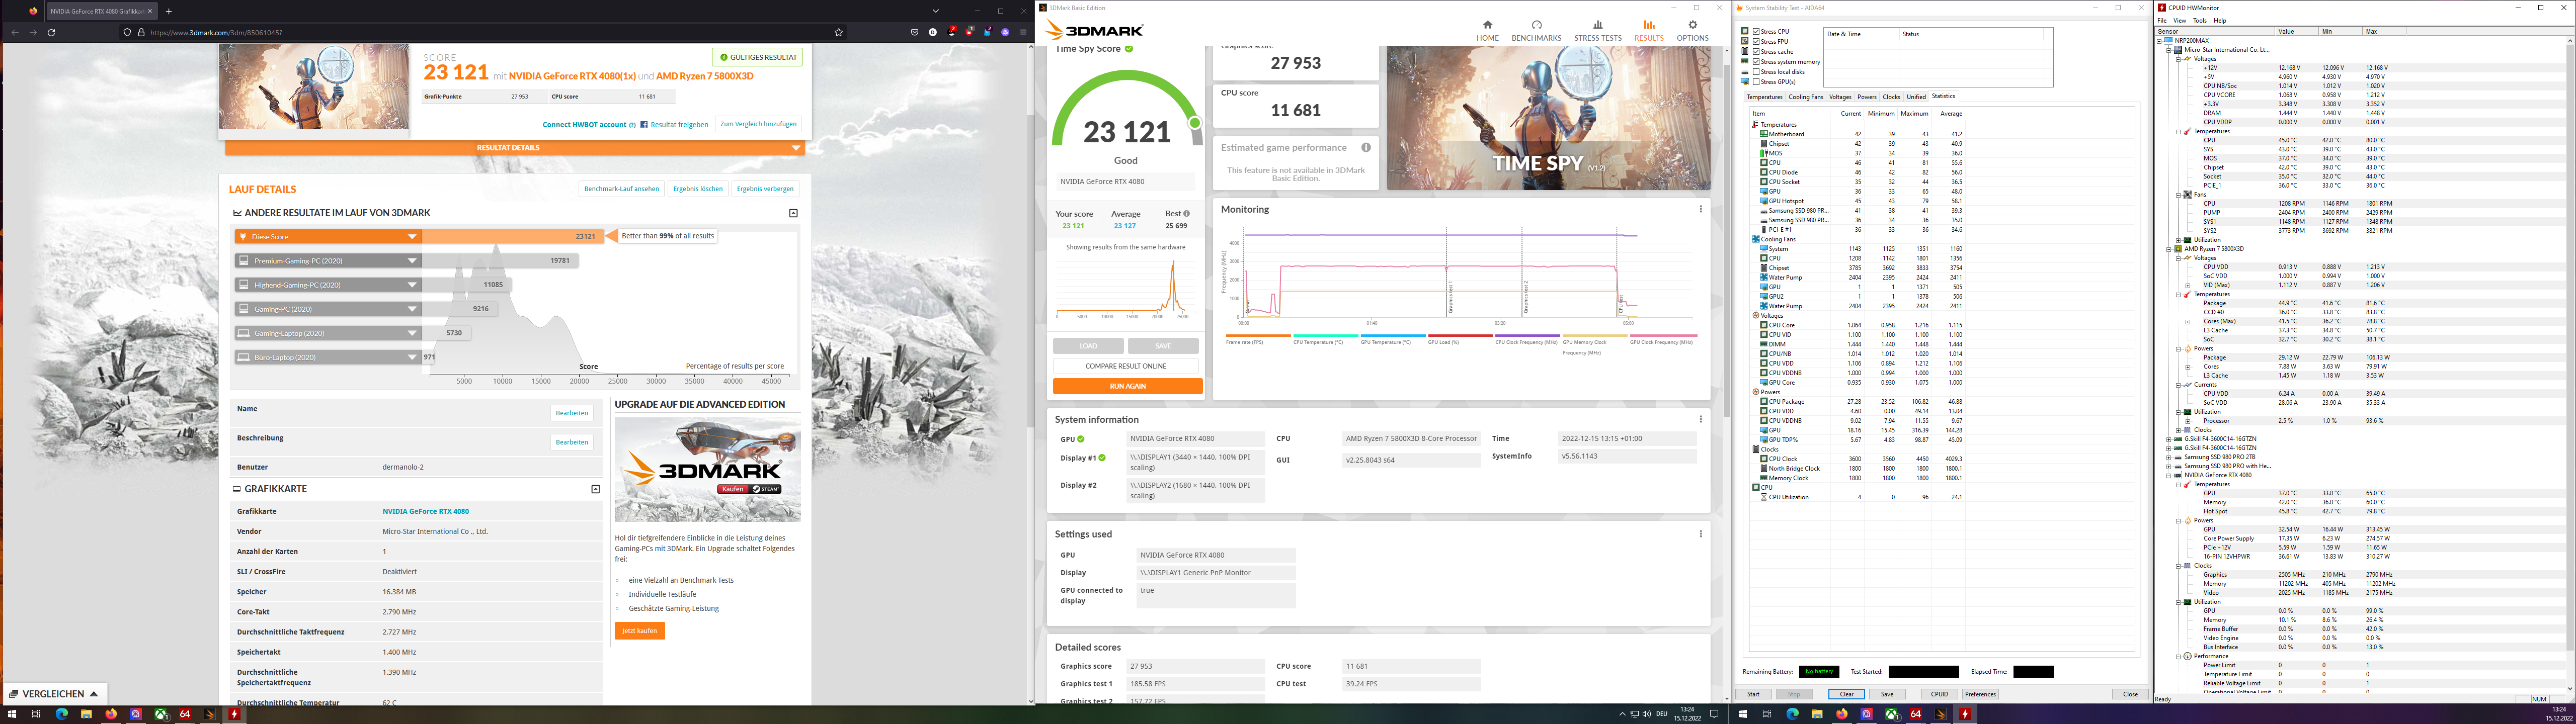Open the OPTIONS gear in 3DMark
This screenshot has width=2576, height=724.
pyautogui.click(x=1692, y=30)
